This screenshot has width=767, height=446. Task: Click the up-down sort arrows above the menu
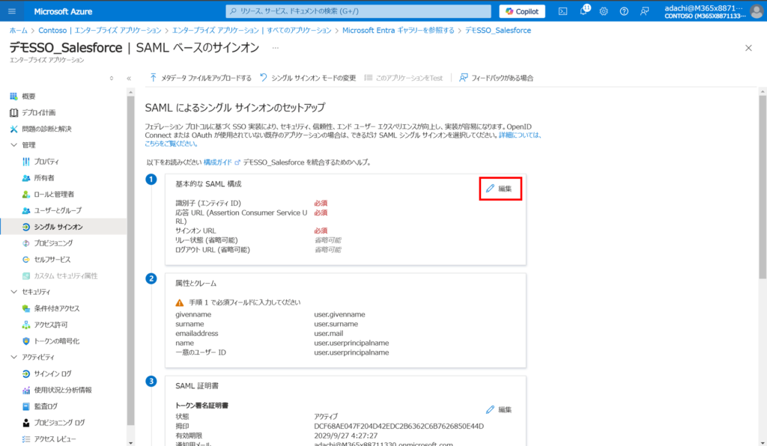coord(112,78)
